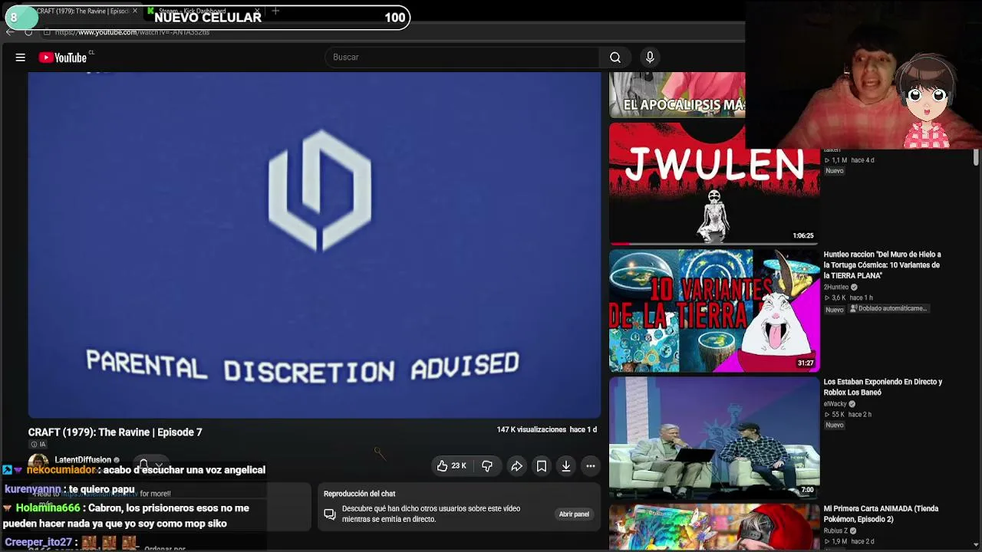The width and height of the screenshot is (982, 552).
Task: Reload the page with the refresh icon
Action: [x=28, y=32]
